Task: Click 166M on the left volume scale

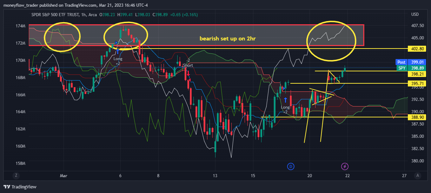Action: tap(20, 95)
